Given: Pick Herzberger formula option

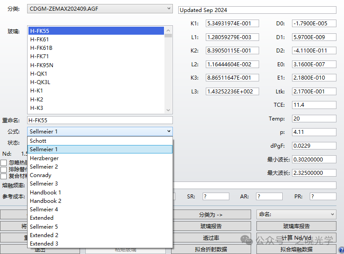Looking at the screenshot, I should [44, 158].
